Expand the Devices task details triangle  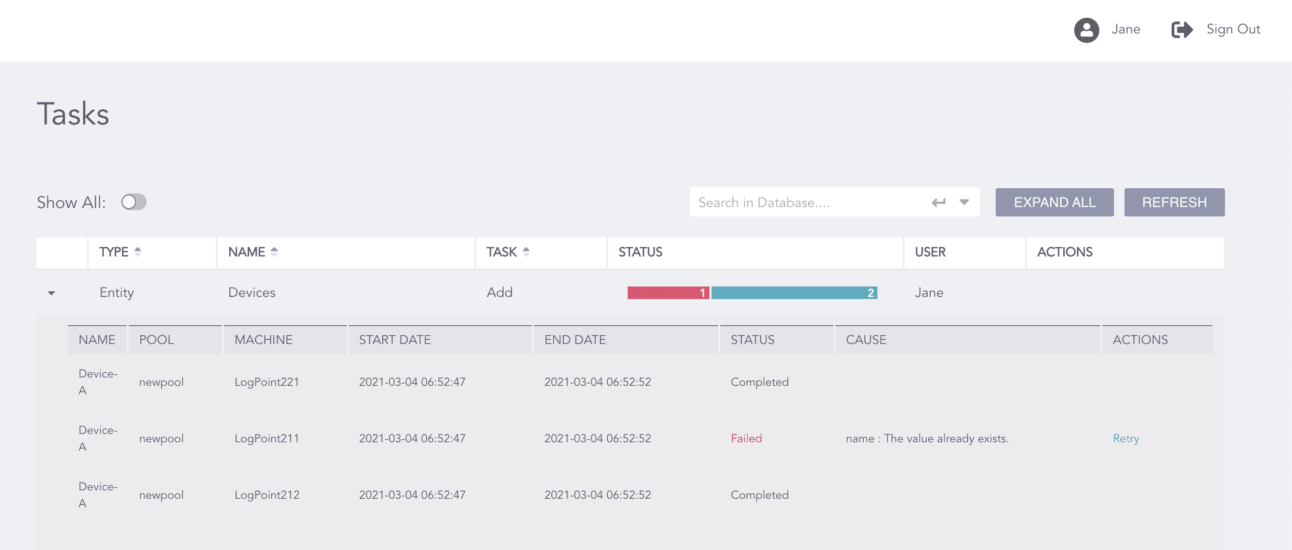pos(51,293)
